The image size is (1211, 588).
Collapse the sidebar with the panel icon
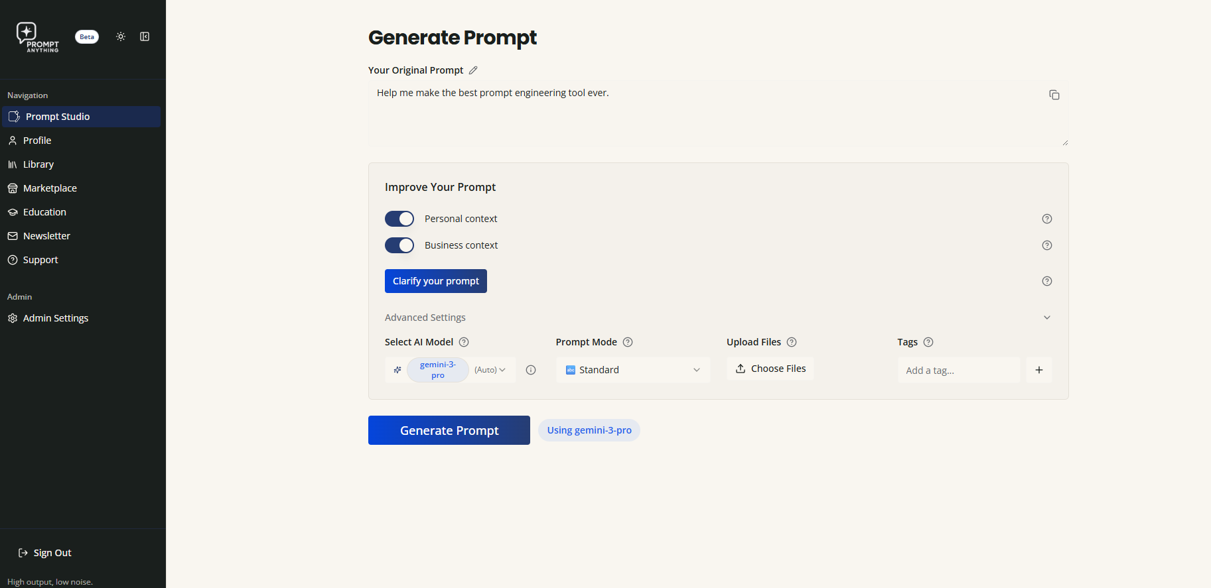[145, 36]
